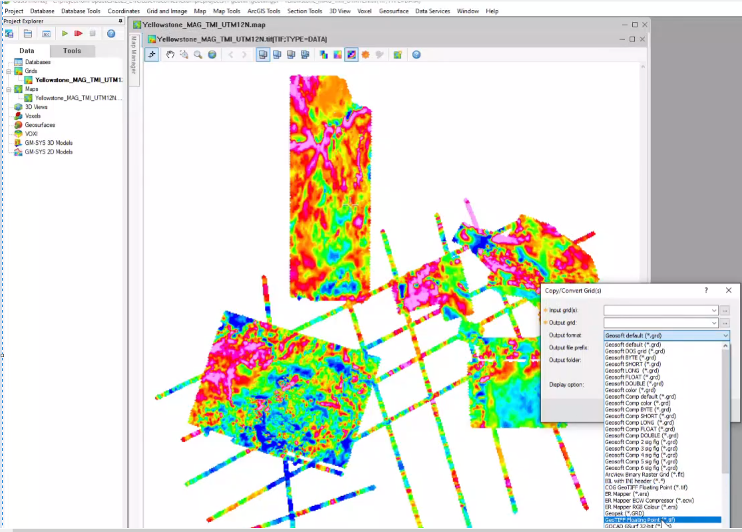Click the third window layout icon in map toolbar
This screenshot has height=532, width=742.
tap(291, 55)
